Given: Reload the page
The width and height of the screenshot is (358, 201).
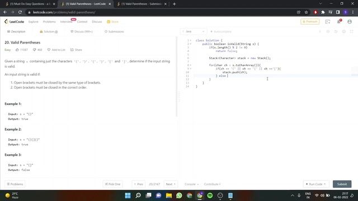Looking at the screenshot, I should [20, 12].
